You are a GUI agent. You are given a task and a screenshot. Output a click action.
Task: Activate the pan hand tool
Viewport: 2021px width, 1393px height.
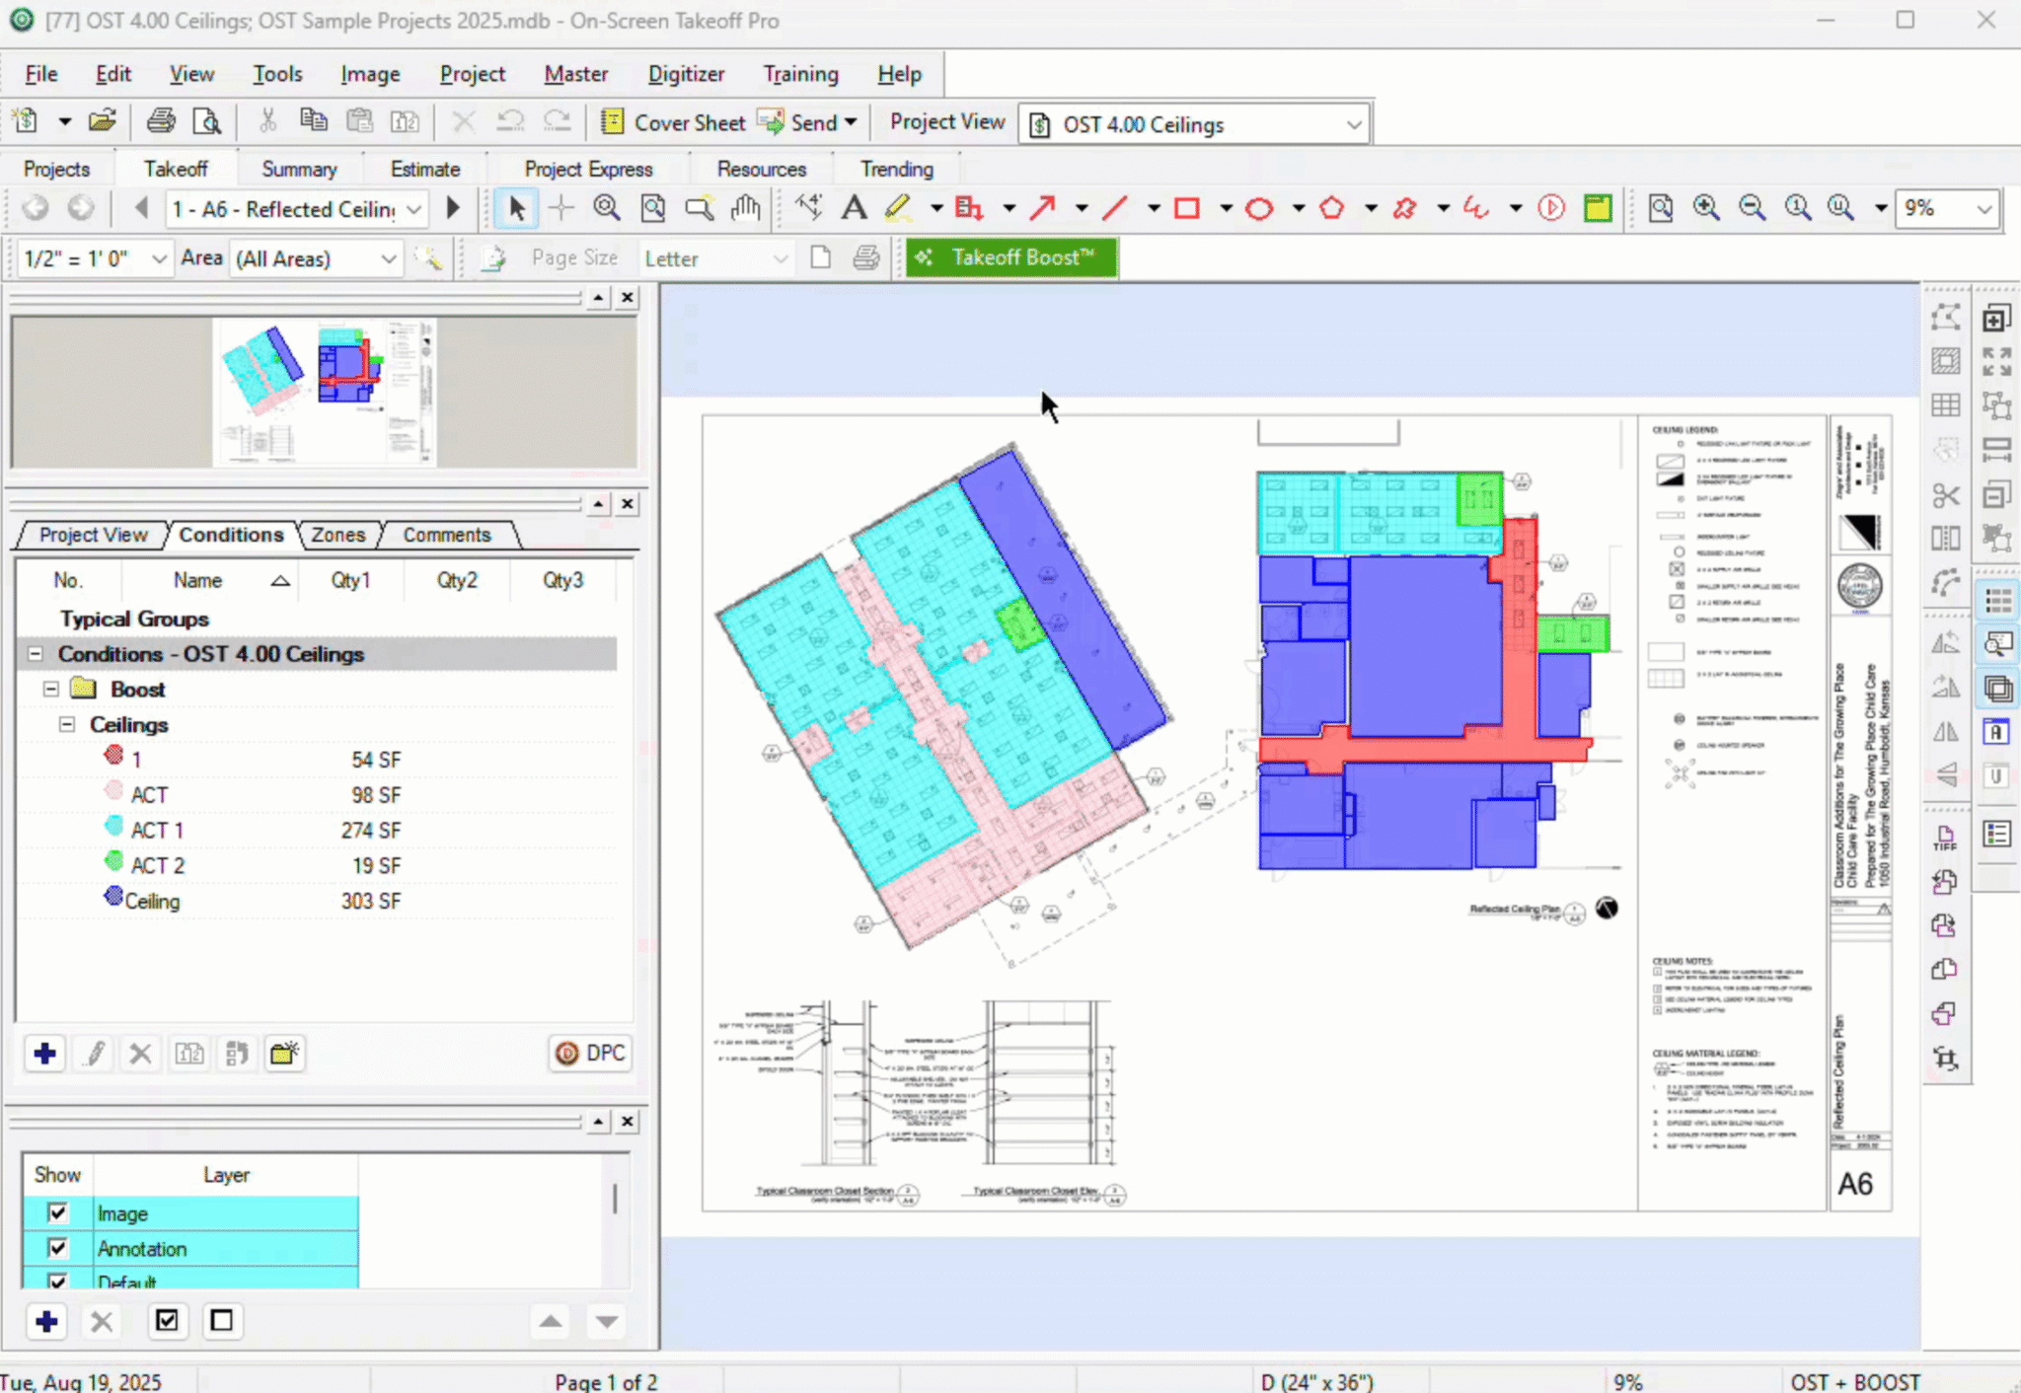coord(747,208)
